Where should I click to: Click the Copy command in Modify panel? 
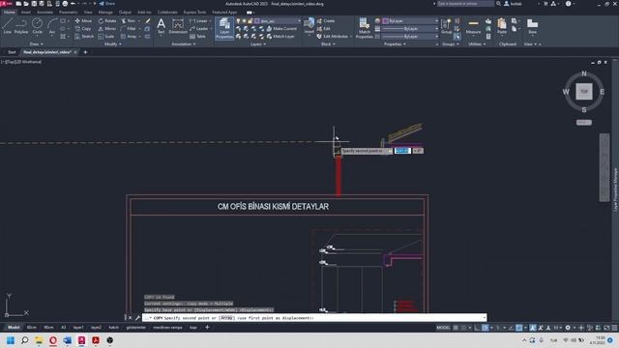(x=83, y=28)
